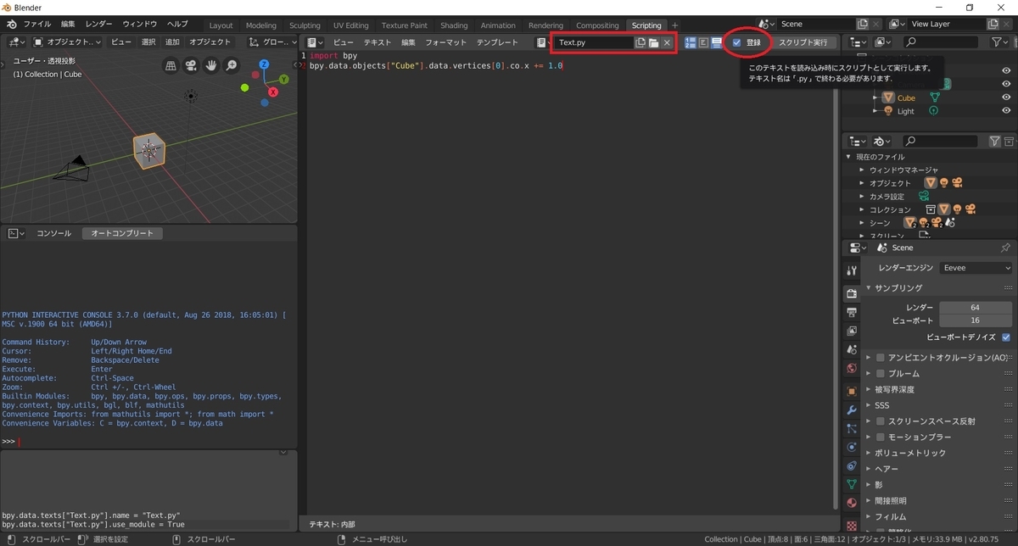Collapse the 現在のファイル tree root
The height and width of the screenshot is (546, 1018).
coord(848,157)
